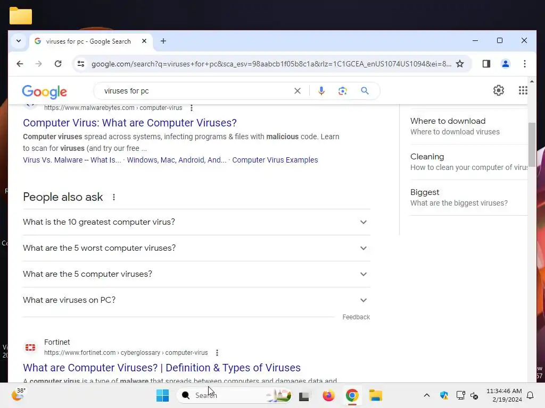Click the Feedback link
This screenshot has height=408, width=545.
tap(356, 317)
